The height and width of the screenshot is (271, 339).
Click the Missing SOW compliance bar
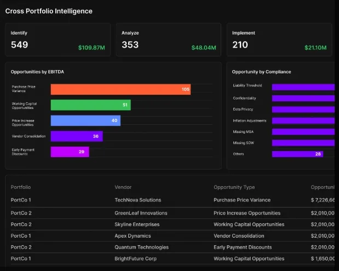[303, 143]
